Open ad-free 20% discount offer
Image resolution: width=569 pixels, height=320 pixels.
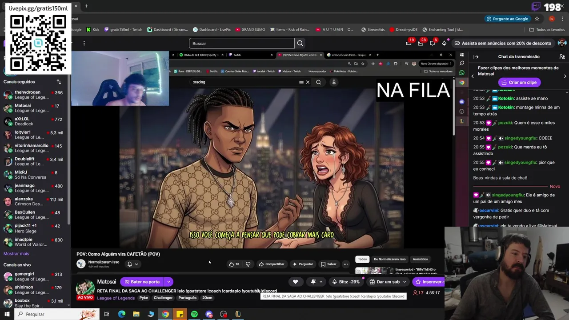pyautogui.click(x=503, y=43)
